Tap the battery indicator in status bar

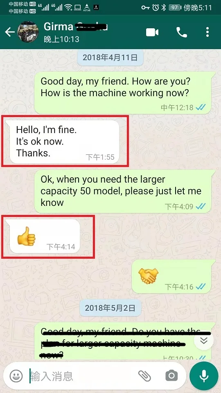[175, 7]
